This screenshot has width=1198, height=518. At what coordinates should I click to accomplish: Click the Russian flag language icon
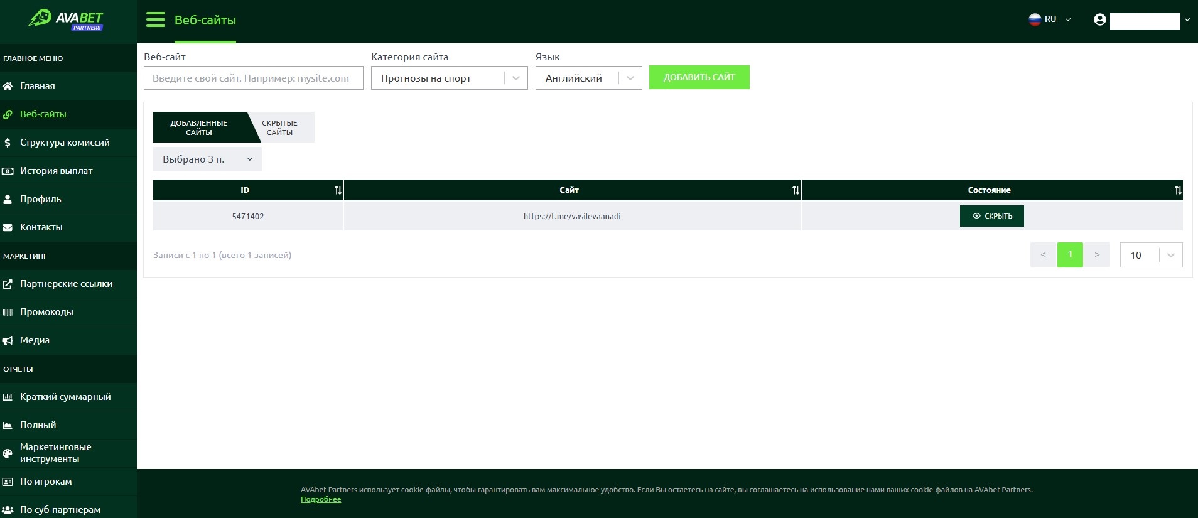coord(1035,19)
